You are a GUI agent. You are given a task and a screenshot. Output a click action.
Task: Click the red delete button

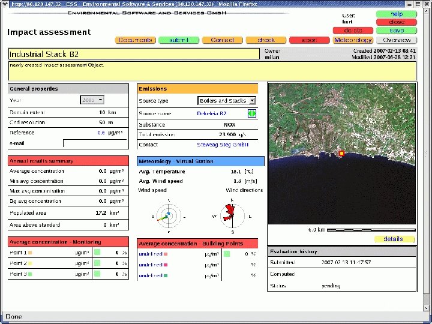(x=353, y=31)
